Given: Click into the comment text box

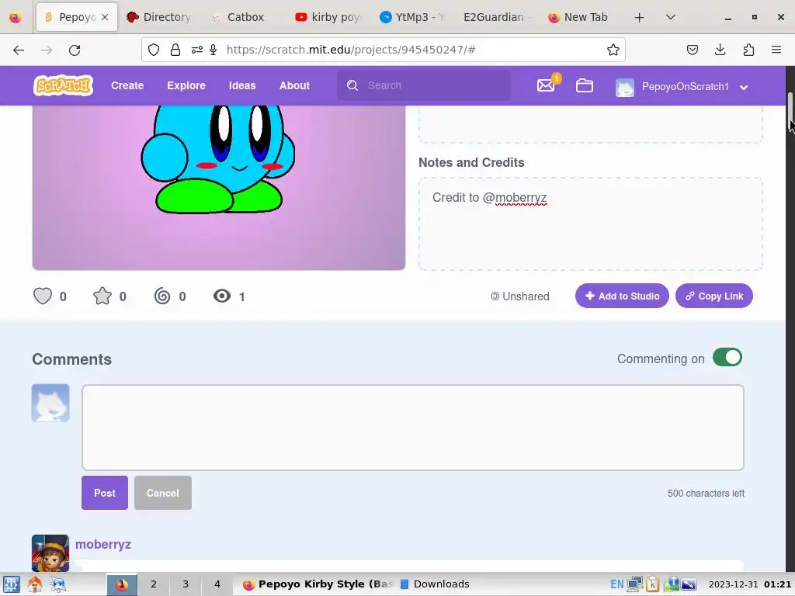Looking at the screenshot, I should tap(413, 428).
